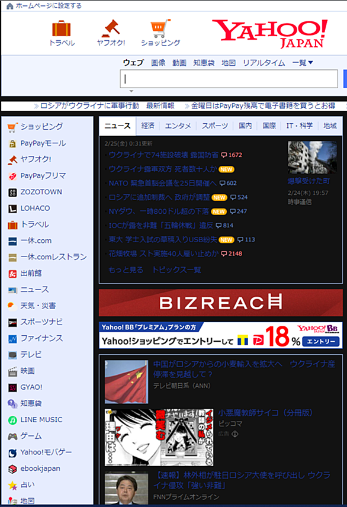Click ホームページに設定する link
This screenshot has height=507, width=347.
(x=49, y=6)
